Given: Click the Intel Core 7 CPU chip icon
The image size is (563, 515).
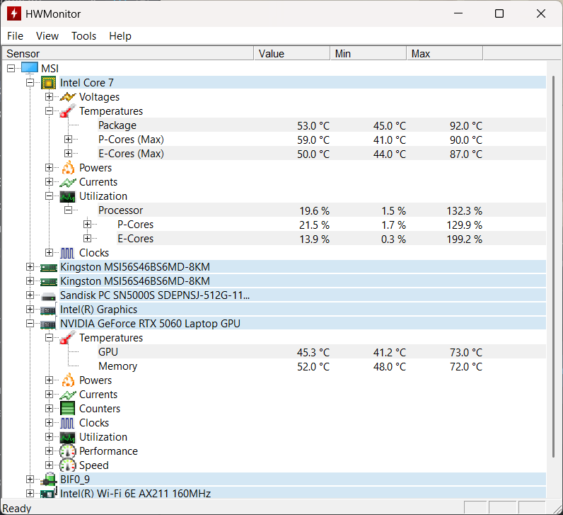Looking at the screenshot, I should [49, 83].
